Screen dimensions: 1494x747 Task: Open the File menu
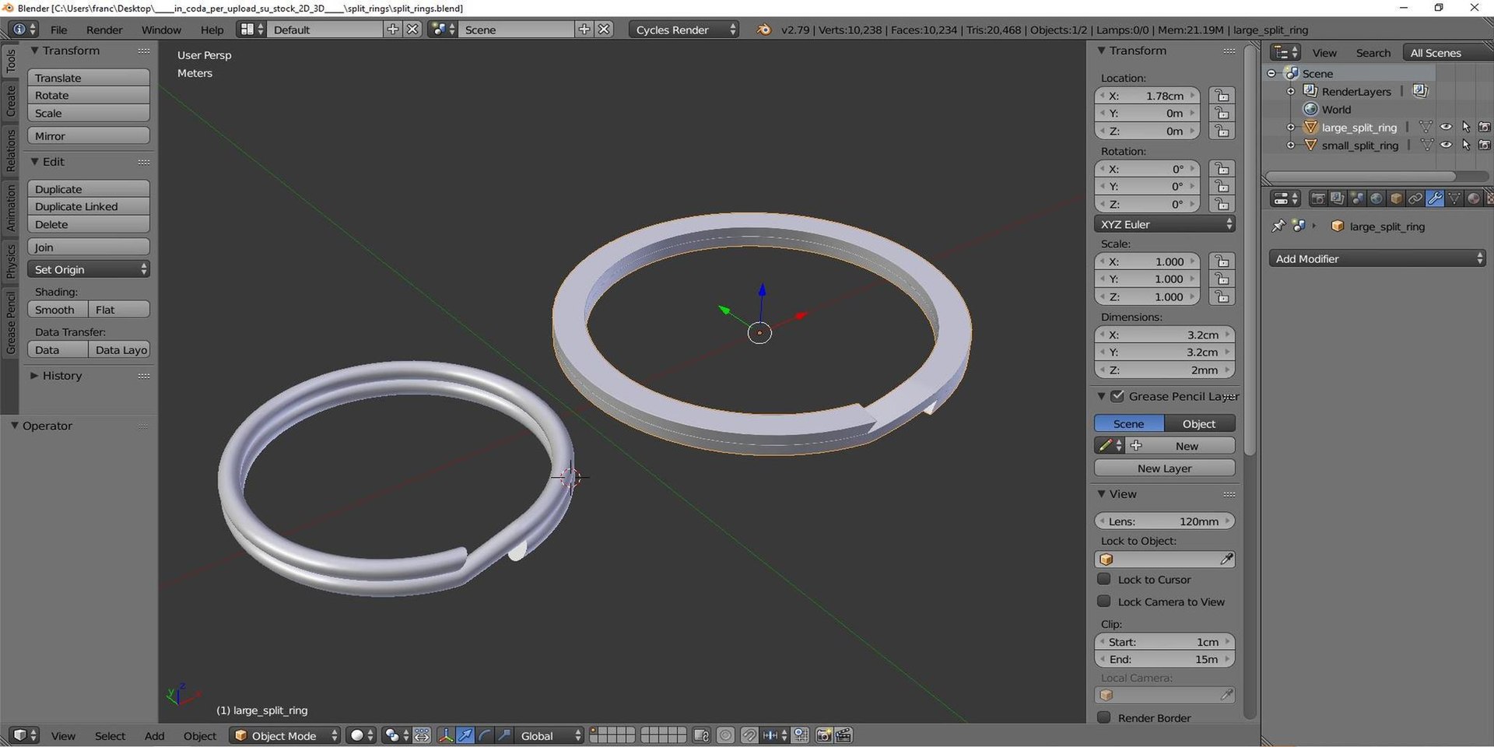(x=58, y=30)
